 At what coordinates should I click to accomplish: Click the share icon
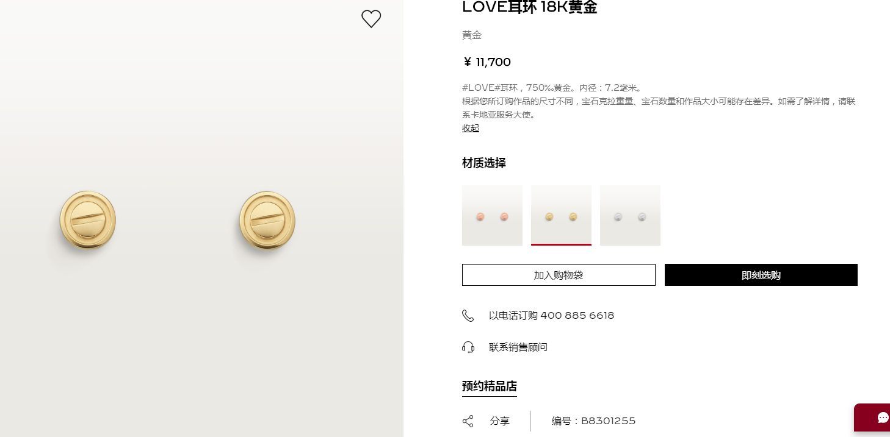pyautogui.click(x=468, y=421)
